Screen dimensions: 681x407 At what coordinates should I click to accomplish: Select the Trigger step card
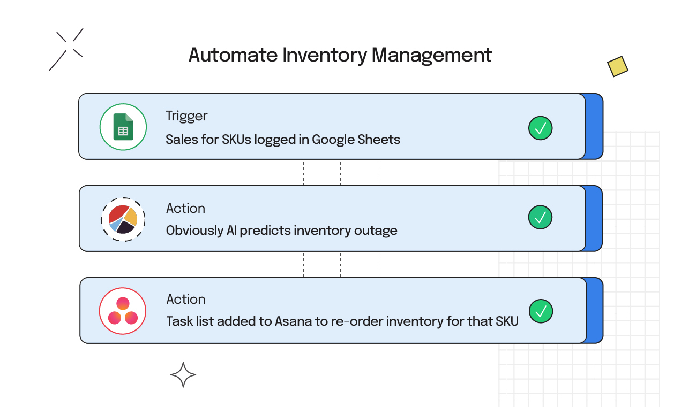pos(341,127)
